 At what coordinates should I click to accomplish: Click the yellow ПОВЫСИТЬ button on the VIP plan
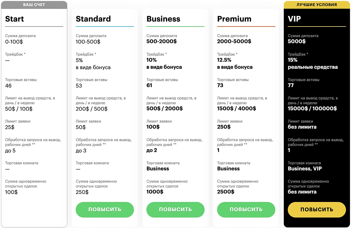[317, 210]
